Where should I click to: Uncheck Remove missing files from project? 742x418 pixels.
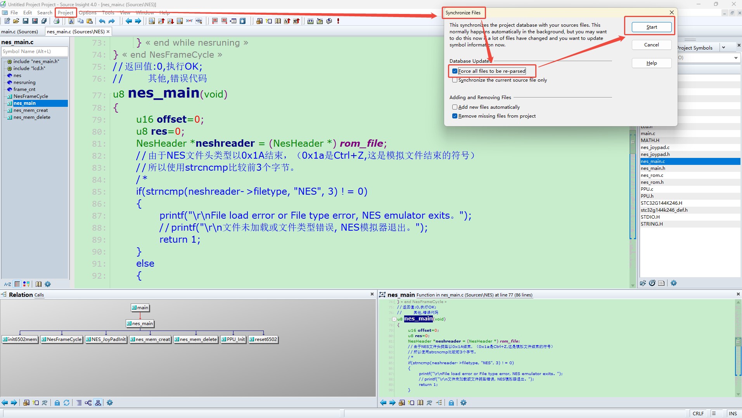coord(455,116)
